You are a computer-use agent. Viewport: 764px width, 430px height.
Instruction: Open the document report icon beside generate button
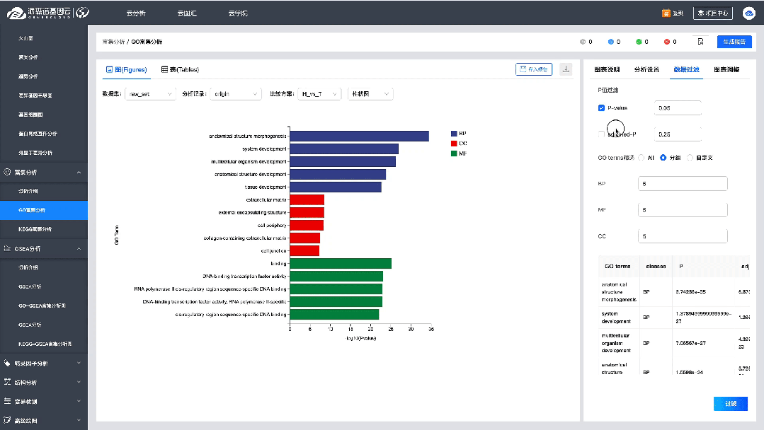(x=700, y=42)
